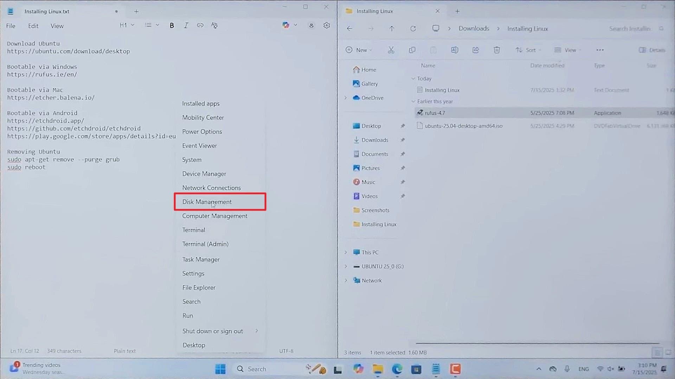The width and height of the screenshot is (675, 379).
Task: Click the Cut scissors icon in File Explorer
Action: pos(391,50)
